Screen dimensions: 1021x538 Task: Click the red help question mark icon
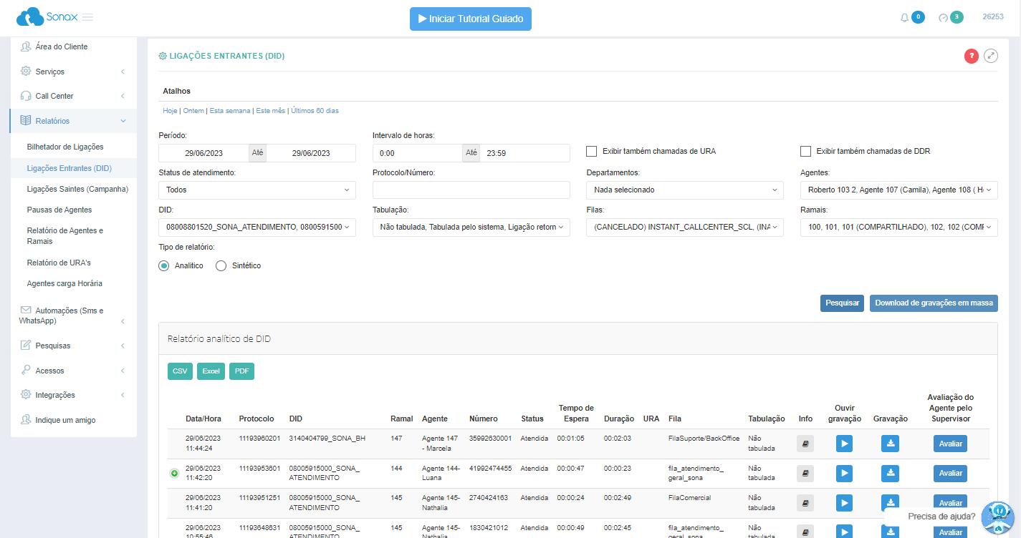[x=971, y=56]
